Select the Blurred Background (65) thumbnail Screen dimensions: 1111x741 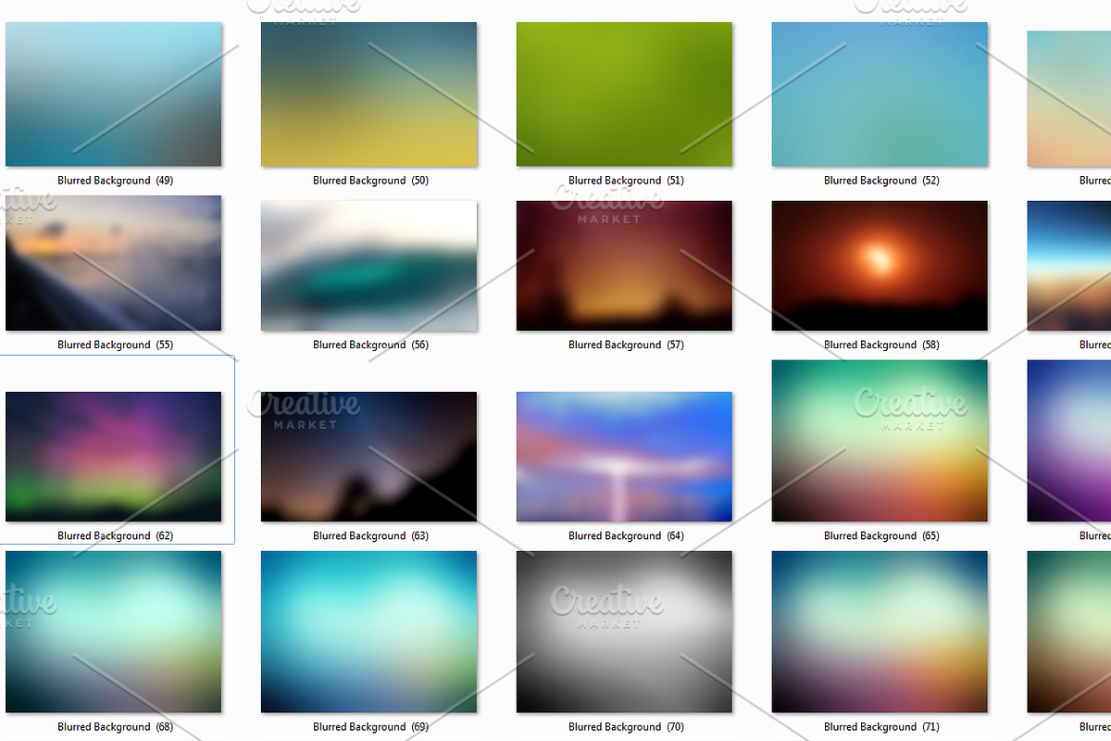pos(880,441)
